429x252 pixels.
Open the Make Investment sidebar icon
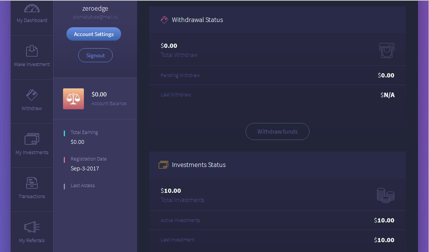point(32,51)
